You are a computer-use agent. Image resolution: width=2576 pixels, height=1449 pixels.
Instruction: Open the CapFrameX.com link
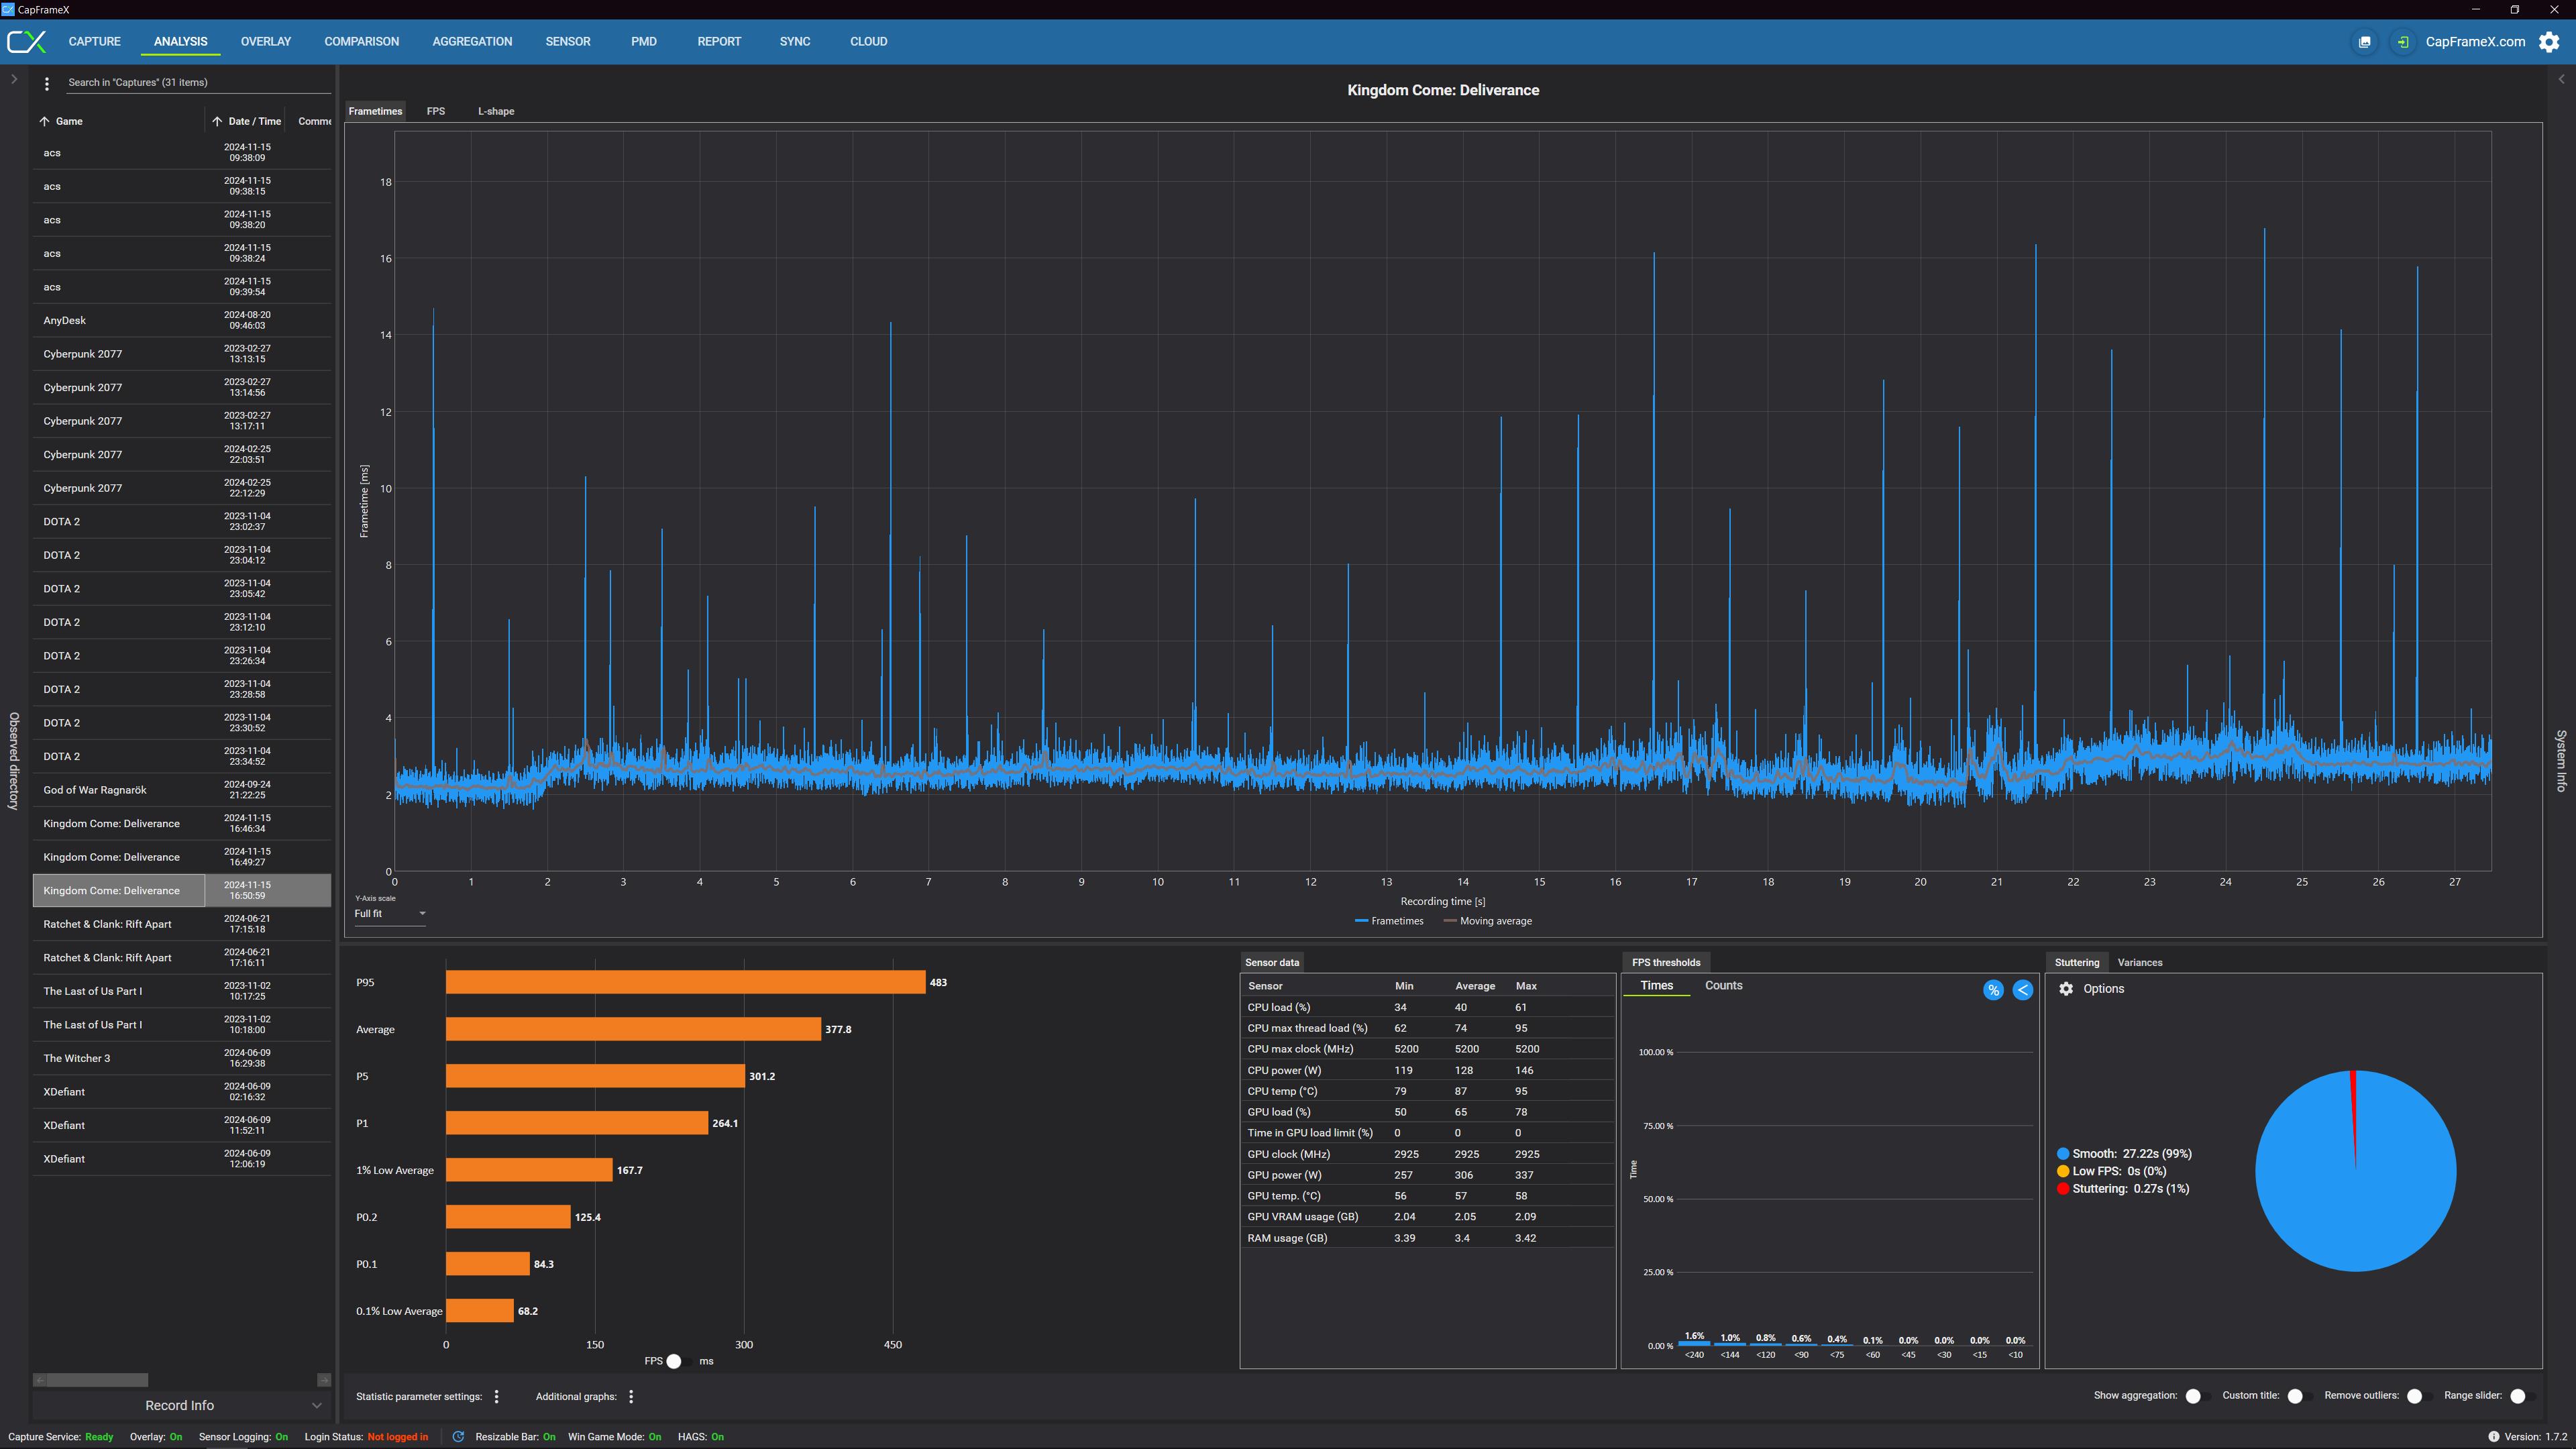pos(2475,42)
